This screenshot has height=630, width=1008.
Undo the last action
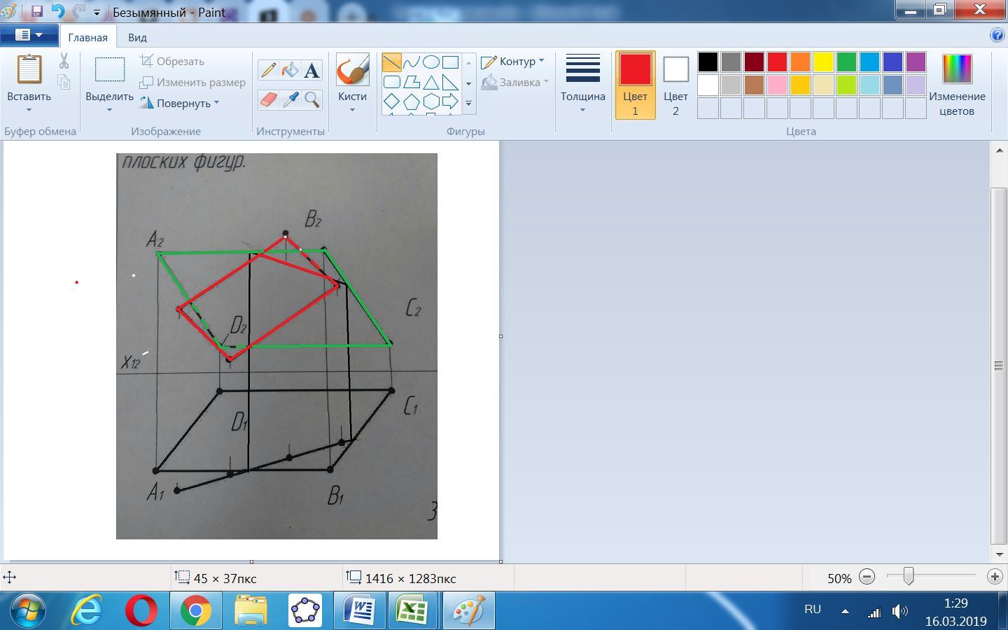pyautogui.click(x=58, y=11)
